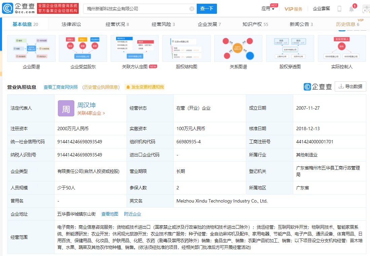Select the registration number 441424000001701

point(314,142)
